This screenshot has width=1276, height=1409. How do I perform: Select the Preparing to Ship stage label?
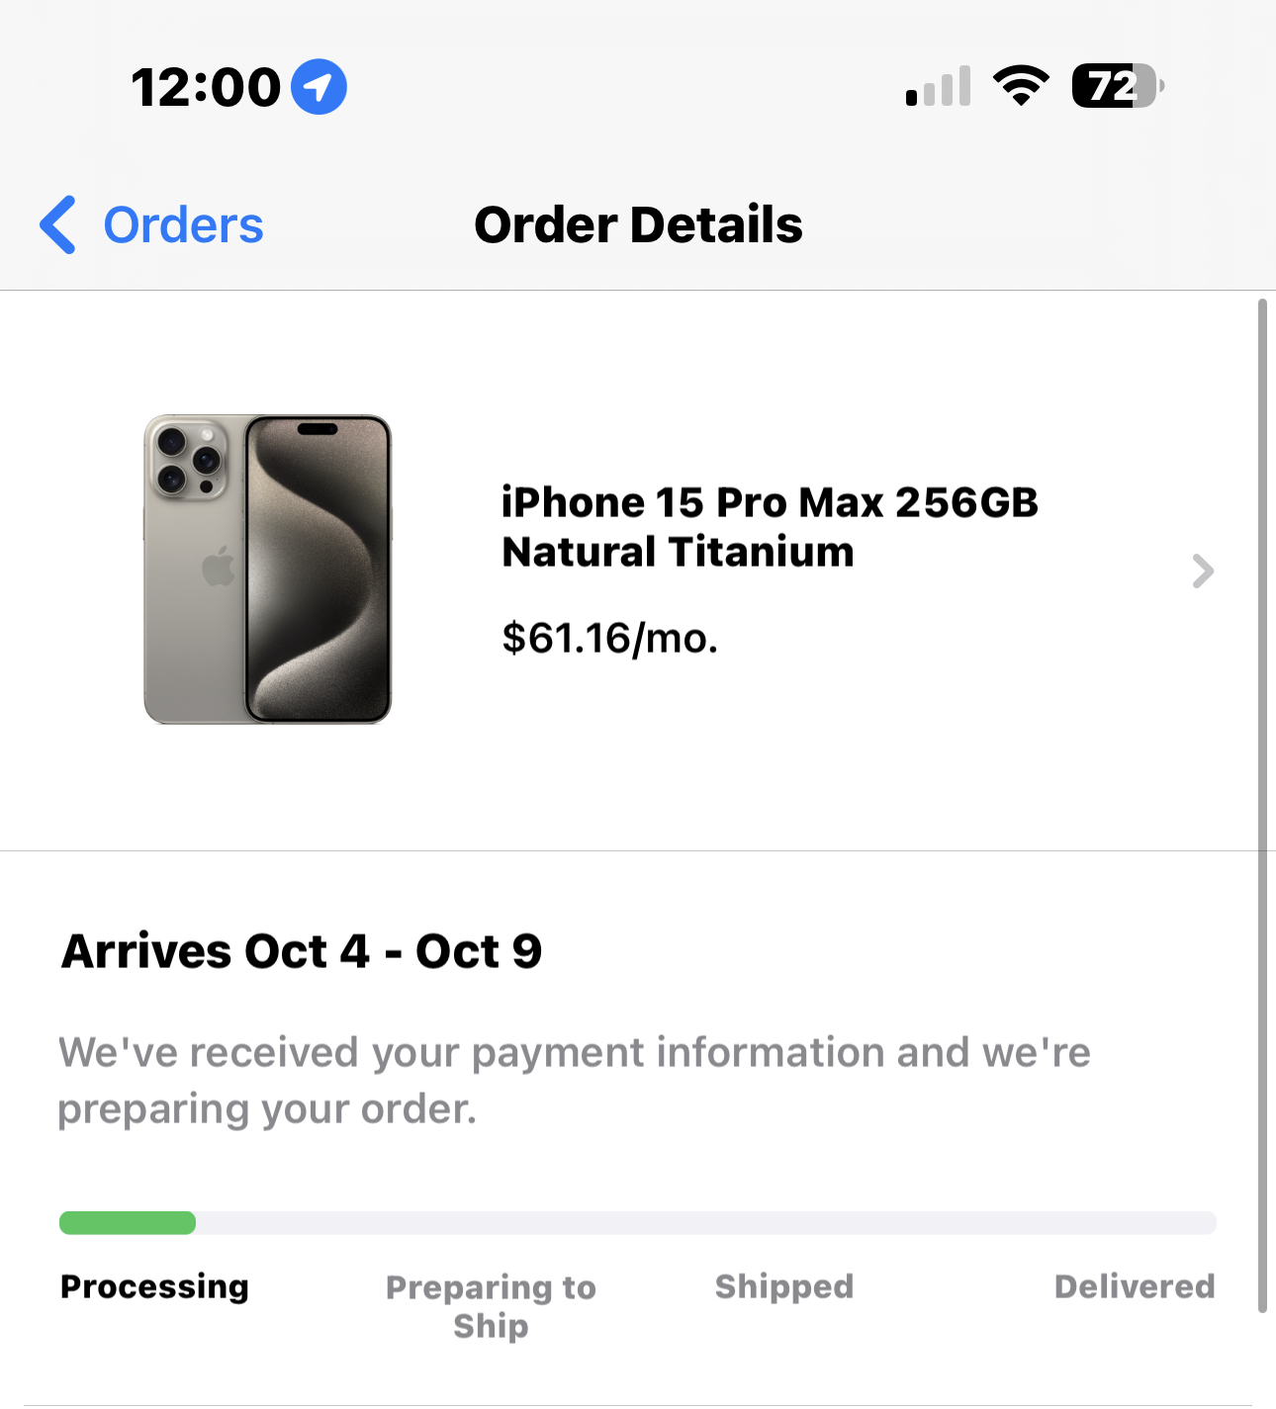pyautogui.click(x=491, y=1306)
